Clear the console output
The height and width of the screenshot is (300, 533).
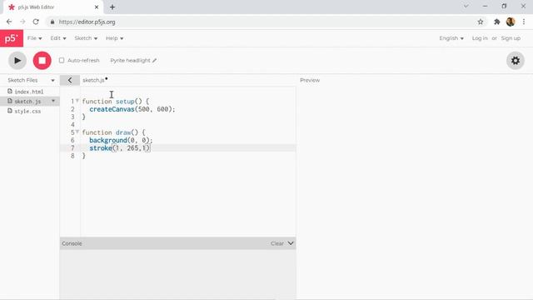[x=277, y=243]
